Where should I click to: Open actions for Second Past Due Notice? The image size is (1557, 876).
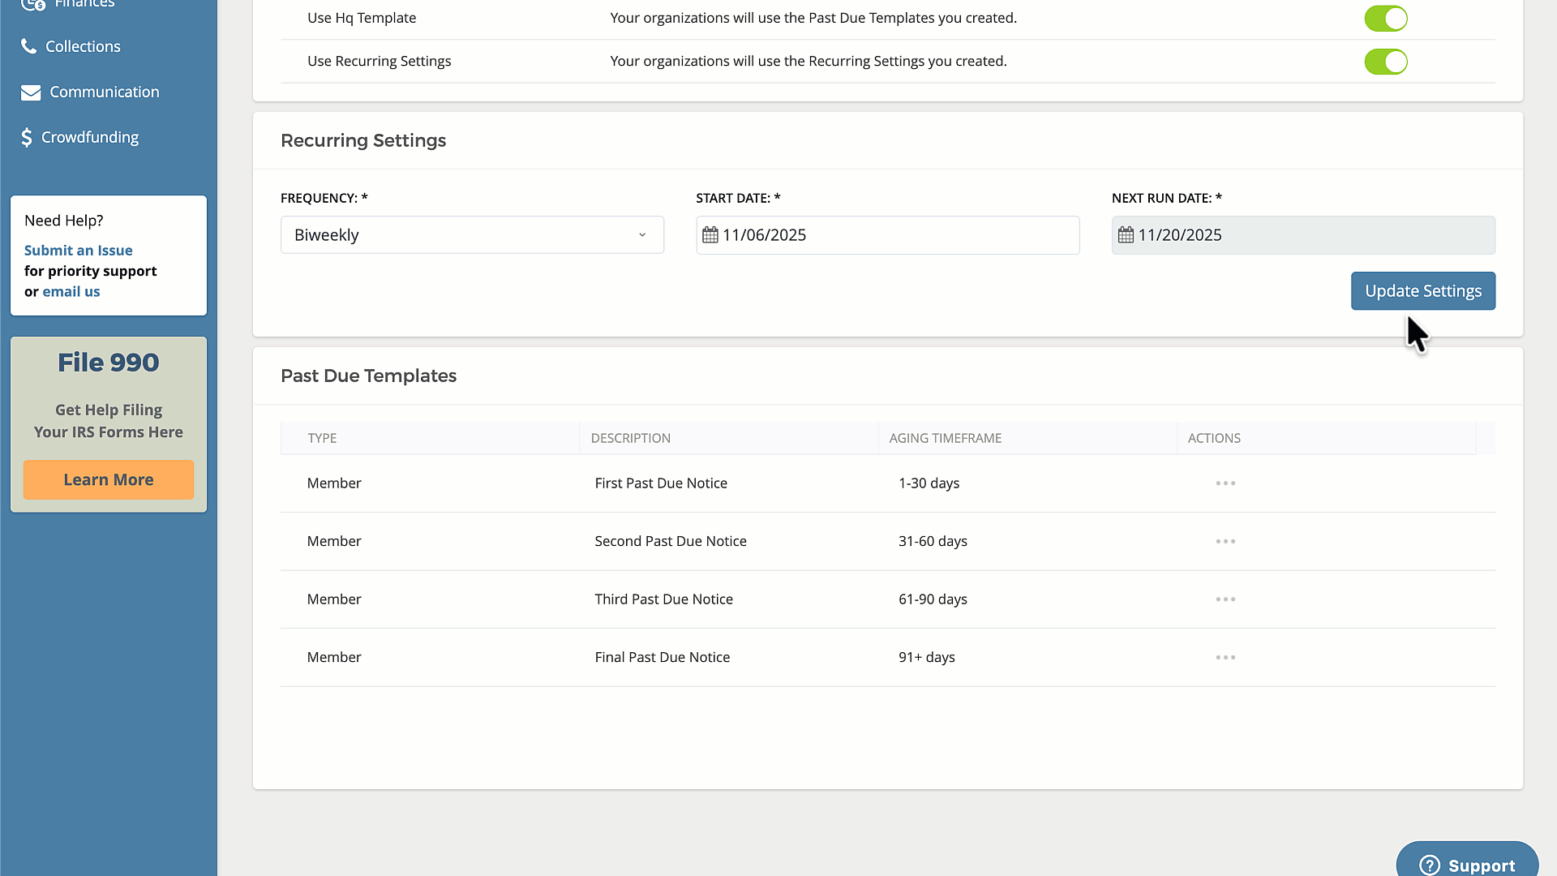(x=1225, y=541)
